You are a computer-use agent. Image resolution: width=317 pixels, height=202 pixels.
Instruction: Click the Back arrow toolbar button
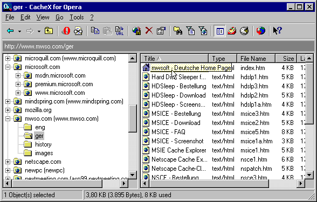pos(10,31)
